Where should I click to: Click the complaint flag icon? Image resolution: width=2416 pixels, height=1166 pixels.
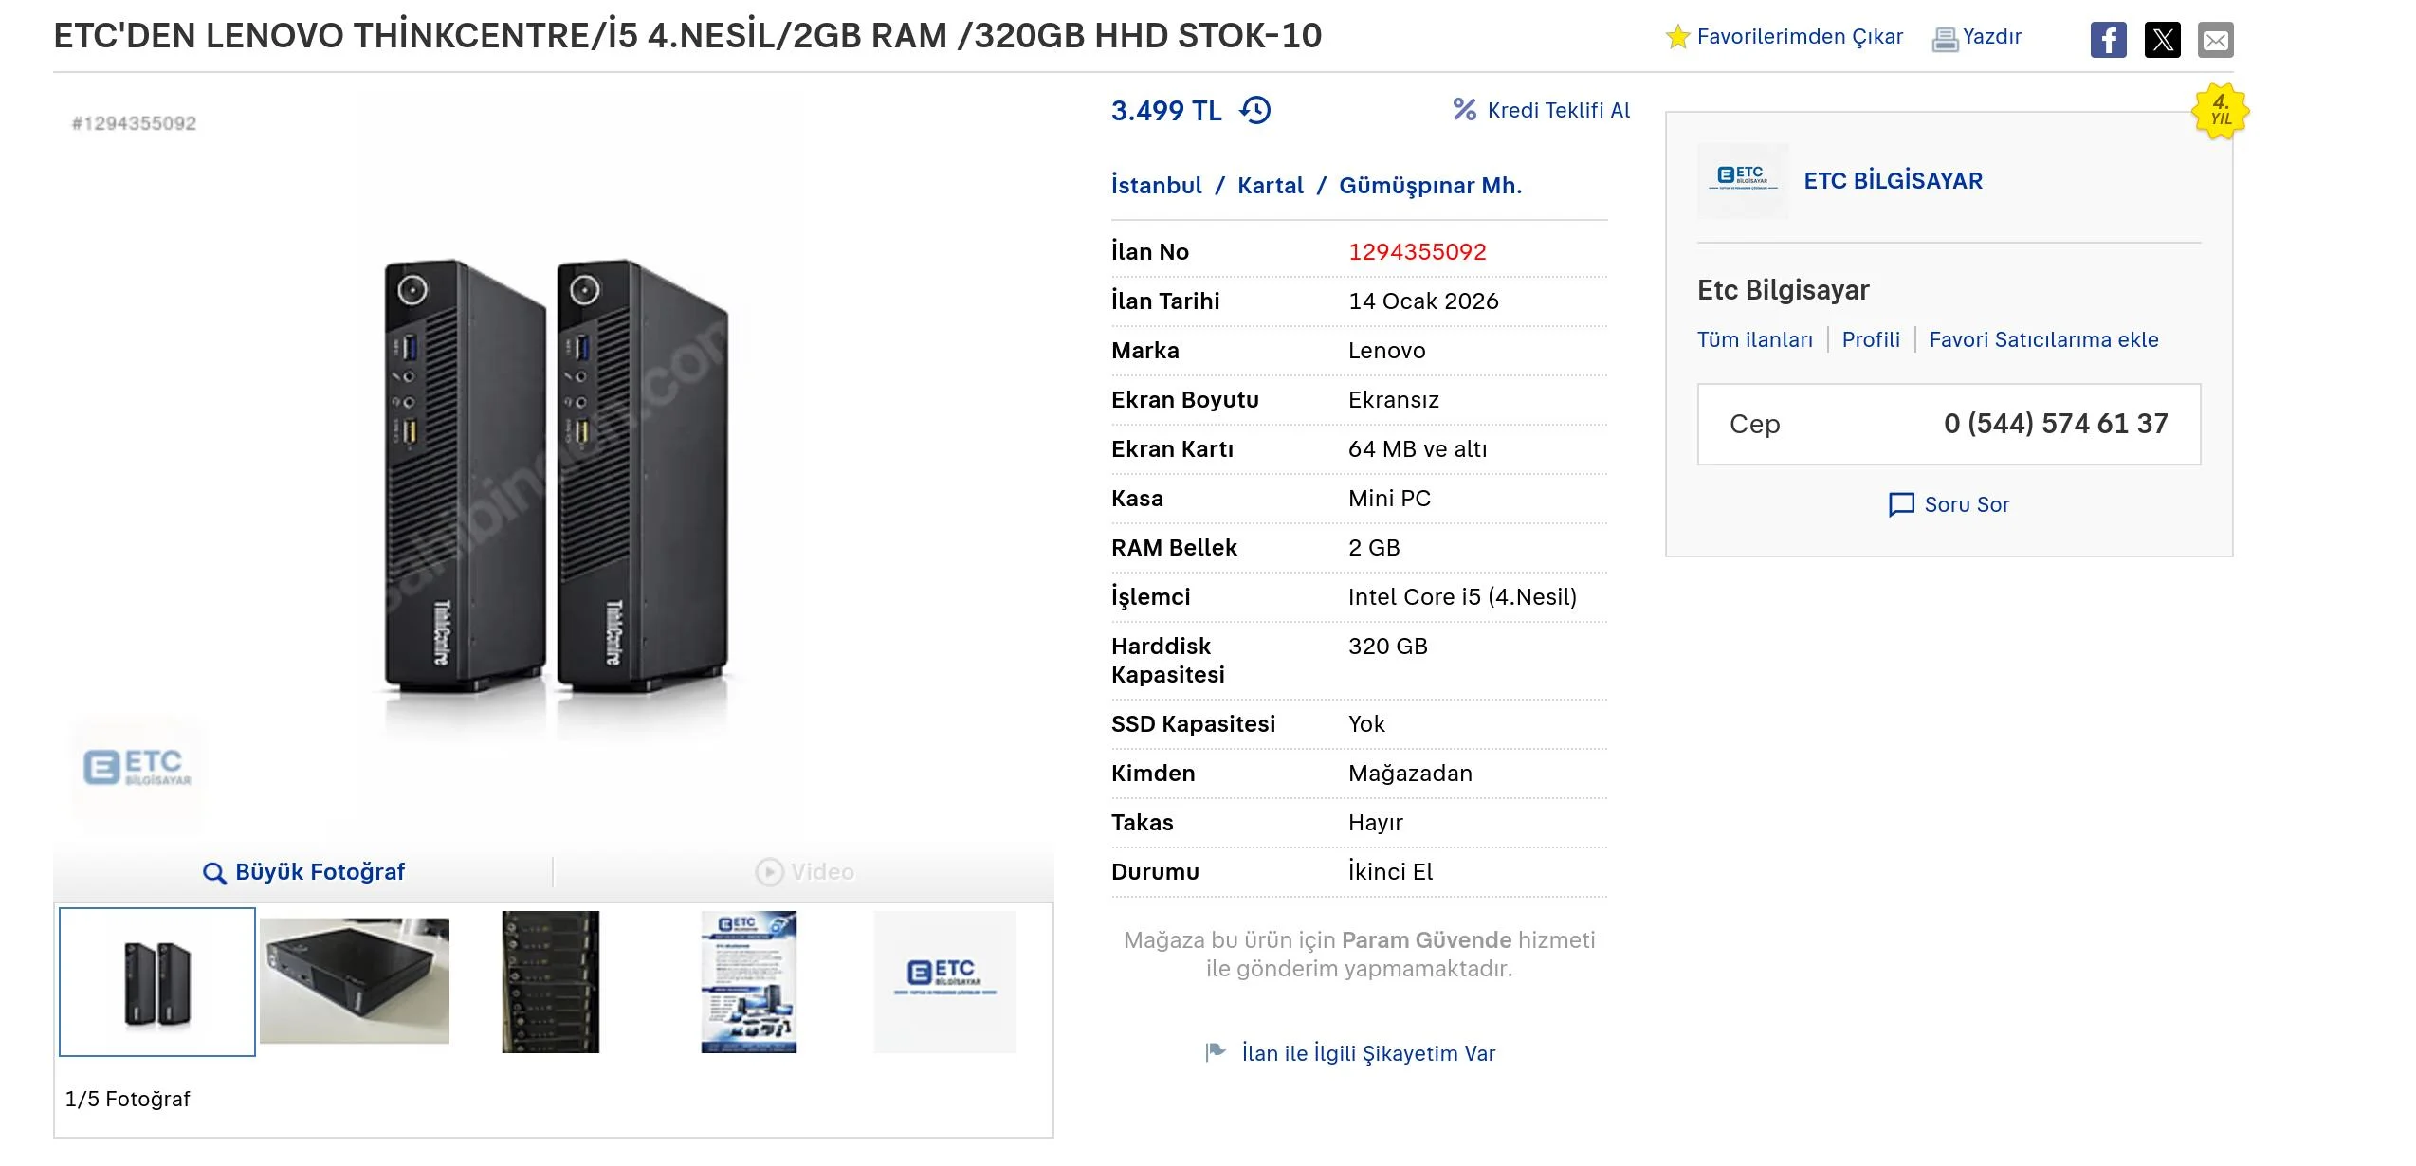tap(1216, 1052)
